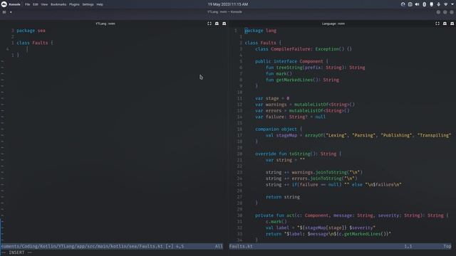Click 'string += warnings.joinToString' line
This screenshot has height=256, width=456.
click(314, 172)
